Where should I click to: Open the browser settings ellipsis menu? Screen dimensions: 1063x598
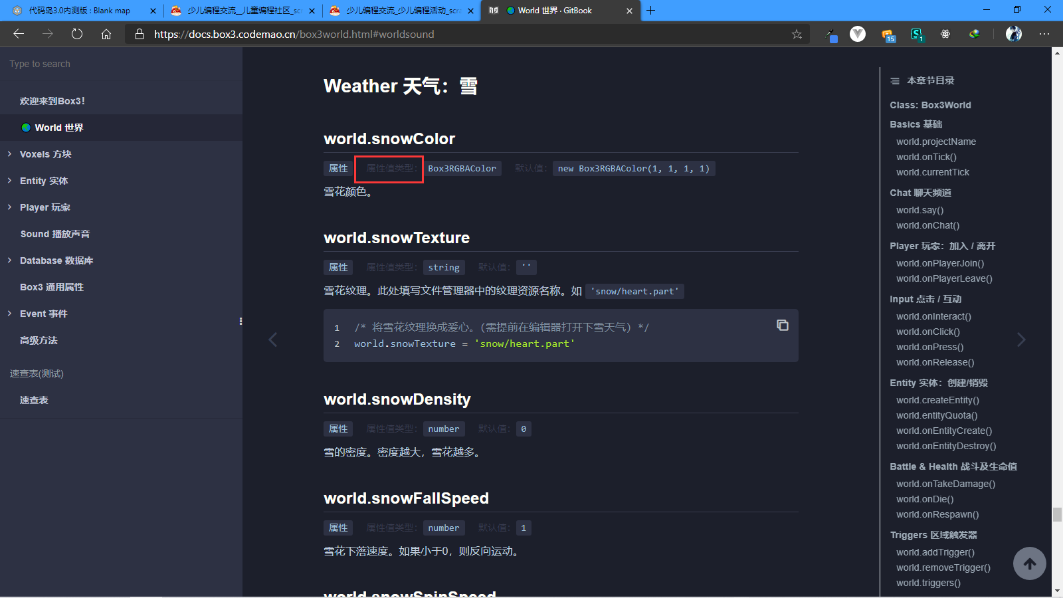click(1044, 34)
